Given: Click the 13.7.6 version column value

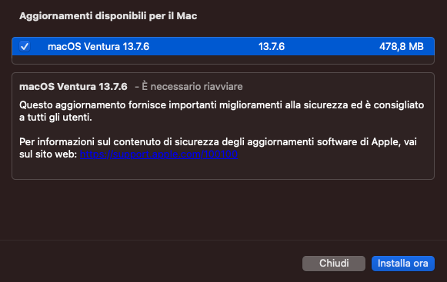Looking at the screenshot, I should (x=272, y=46).
